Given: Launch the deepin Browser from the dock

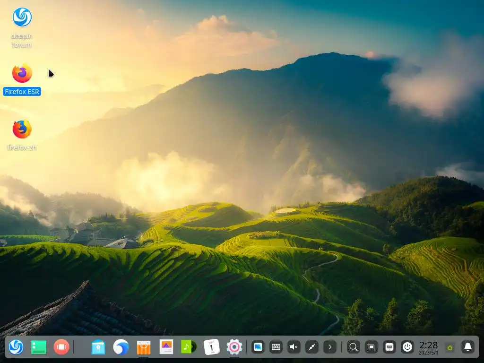Looking at the screenshot, I should [x=121, y=347].
